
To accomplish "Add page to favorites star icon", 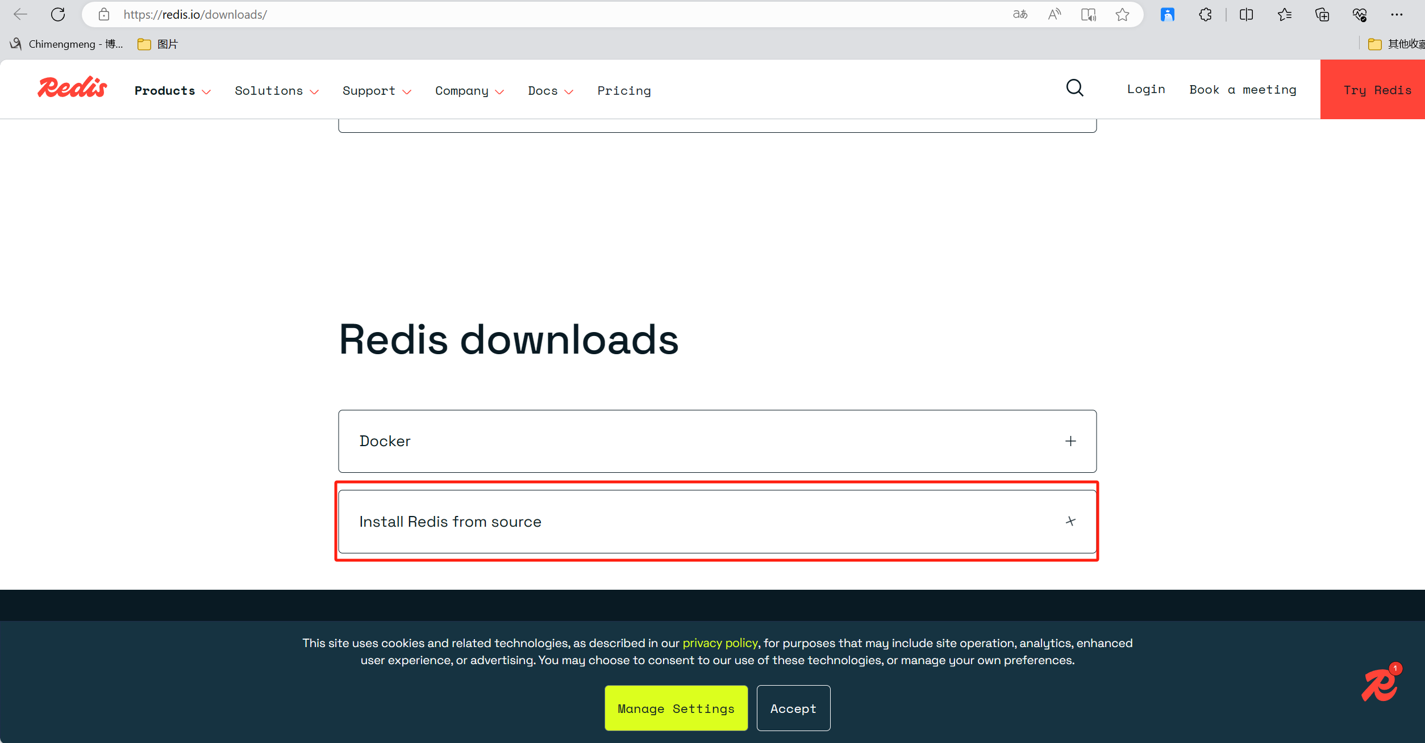I will point(1122,14).
